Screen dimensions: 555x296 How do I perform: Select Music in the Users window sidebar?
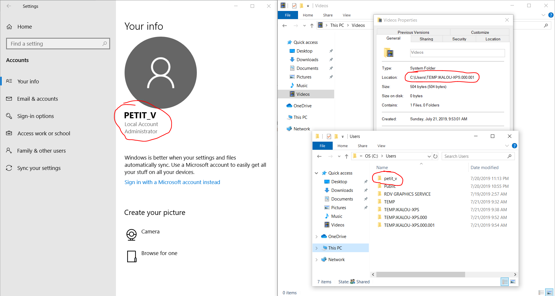coord(336,216)
